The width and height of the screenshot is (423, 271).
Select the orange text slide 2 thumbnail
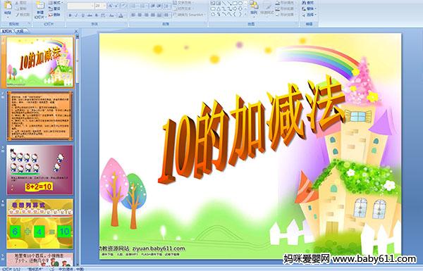pos(40,116)
